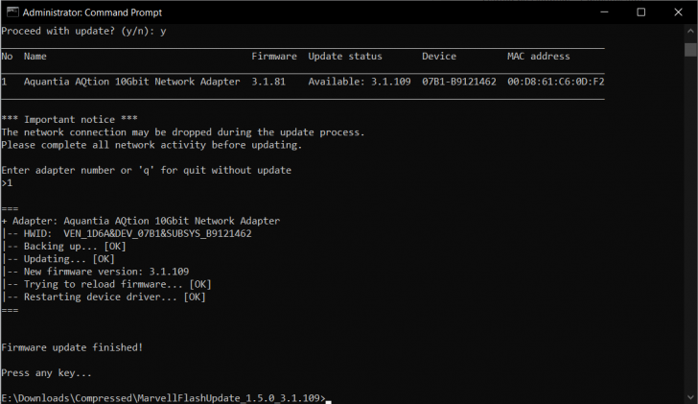The image size is (698, 404).
Task: Click the Administrator: Command Prompt title text
Action: (92, 12)
